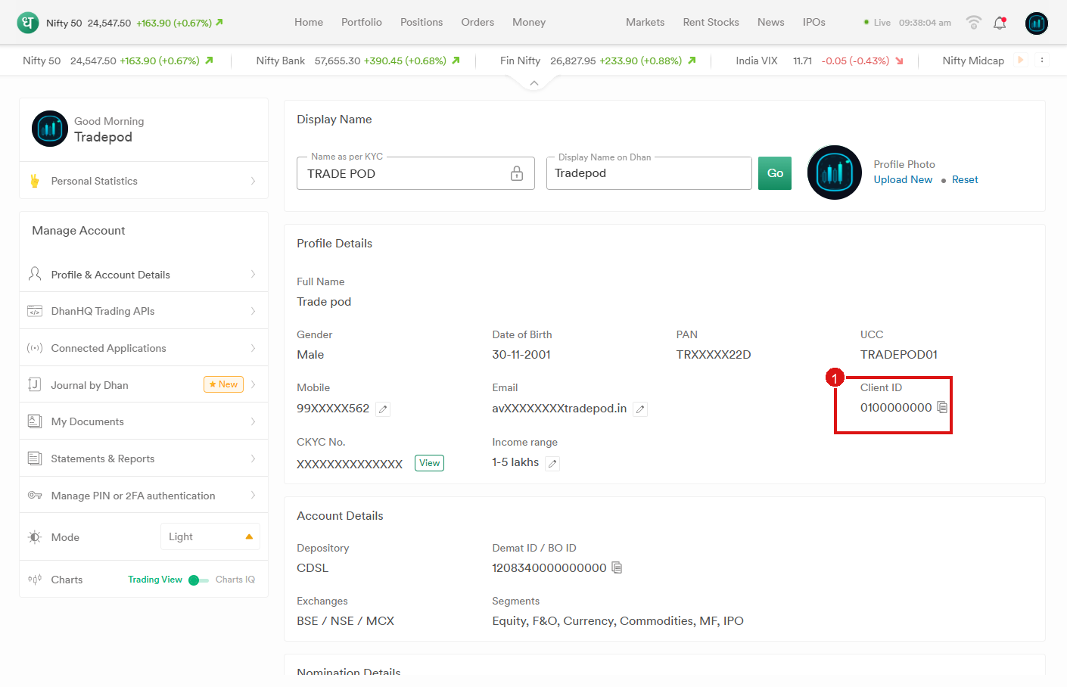Toggle charts between Trading View and Charts IQ
The height and width of the screenshot is (687, 1067).
pos(198,580)
